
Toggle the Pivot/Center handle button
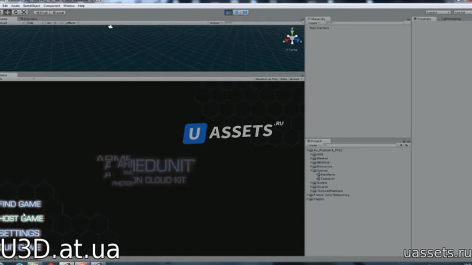point(42,13)
